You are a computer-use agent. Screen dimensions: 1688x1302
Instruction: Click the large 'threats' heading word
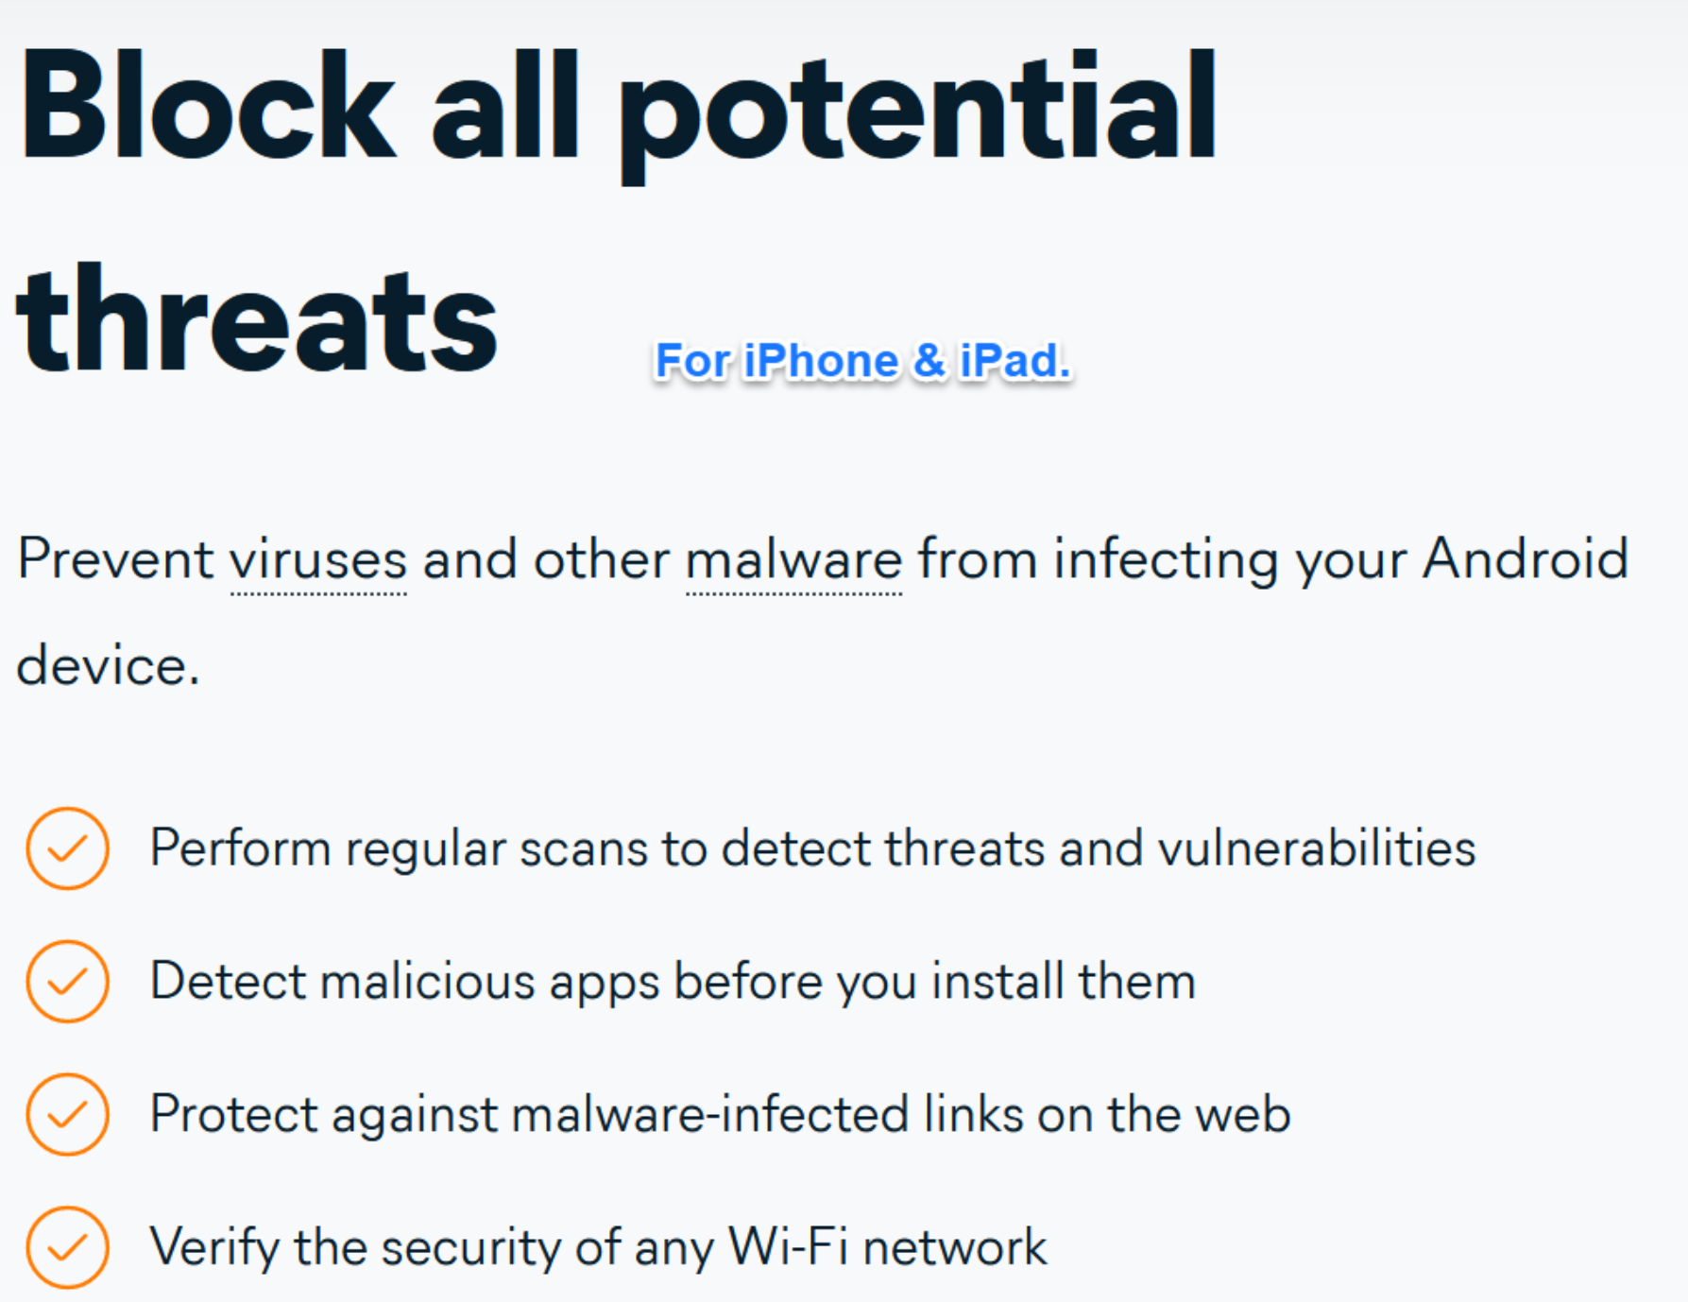tap(257, 321)
